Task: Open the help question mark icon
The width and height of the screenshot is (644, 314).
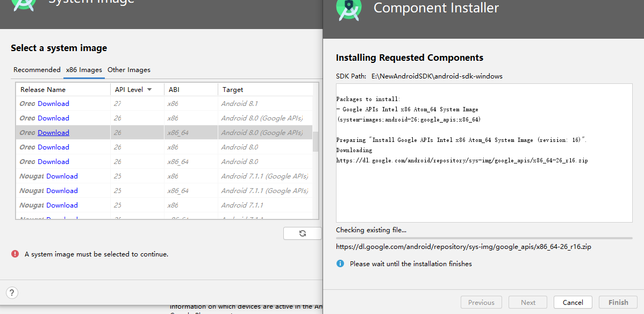Action: 12,292
